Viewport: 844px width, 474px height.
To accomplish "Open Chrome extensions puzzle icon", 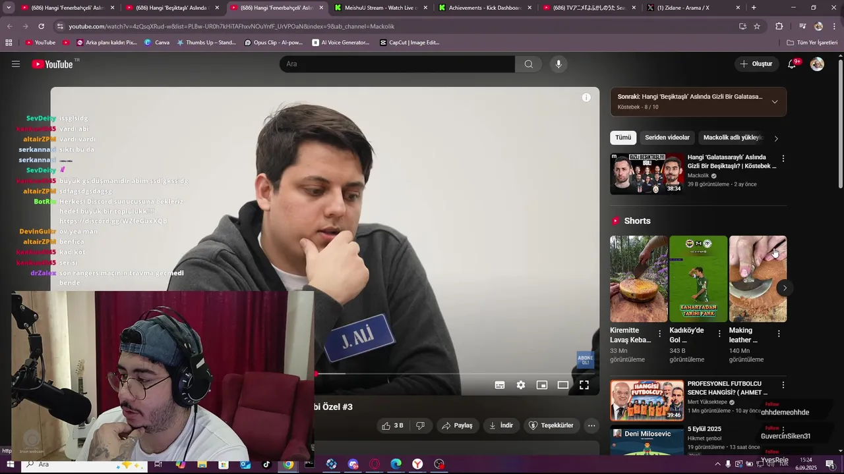I will 779,26.
